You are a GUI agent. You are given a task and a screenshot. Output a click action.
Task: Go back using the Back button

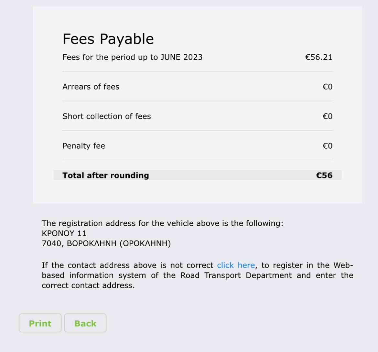(85, 323)
